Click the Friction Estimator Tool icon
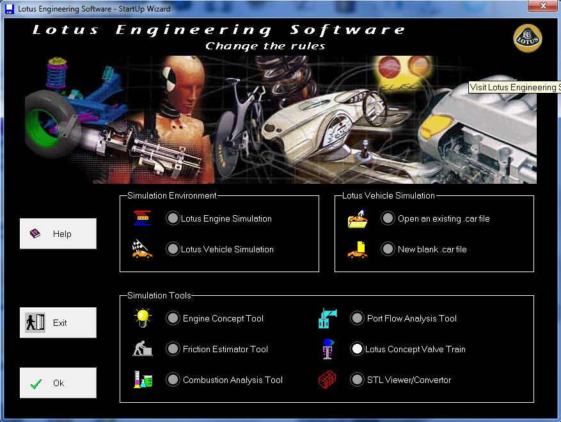The image size is (561, 422). pyautogui.click(x=142, y=348)
